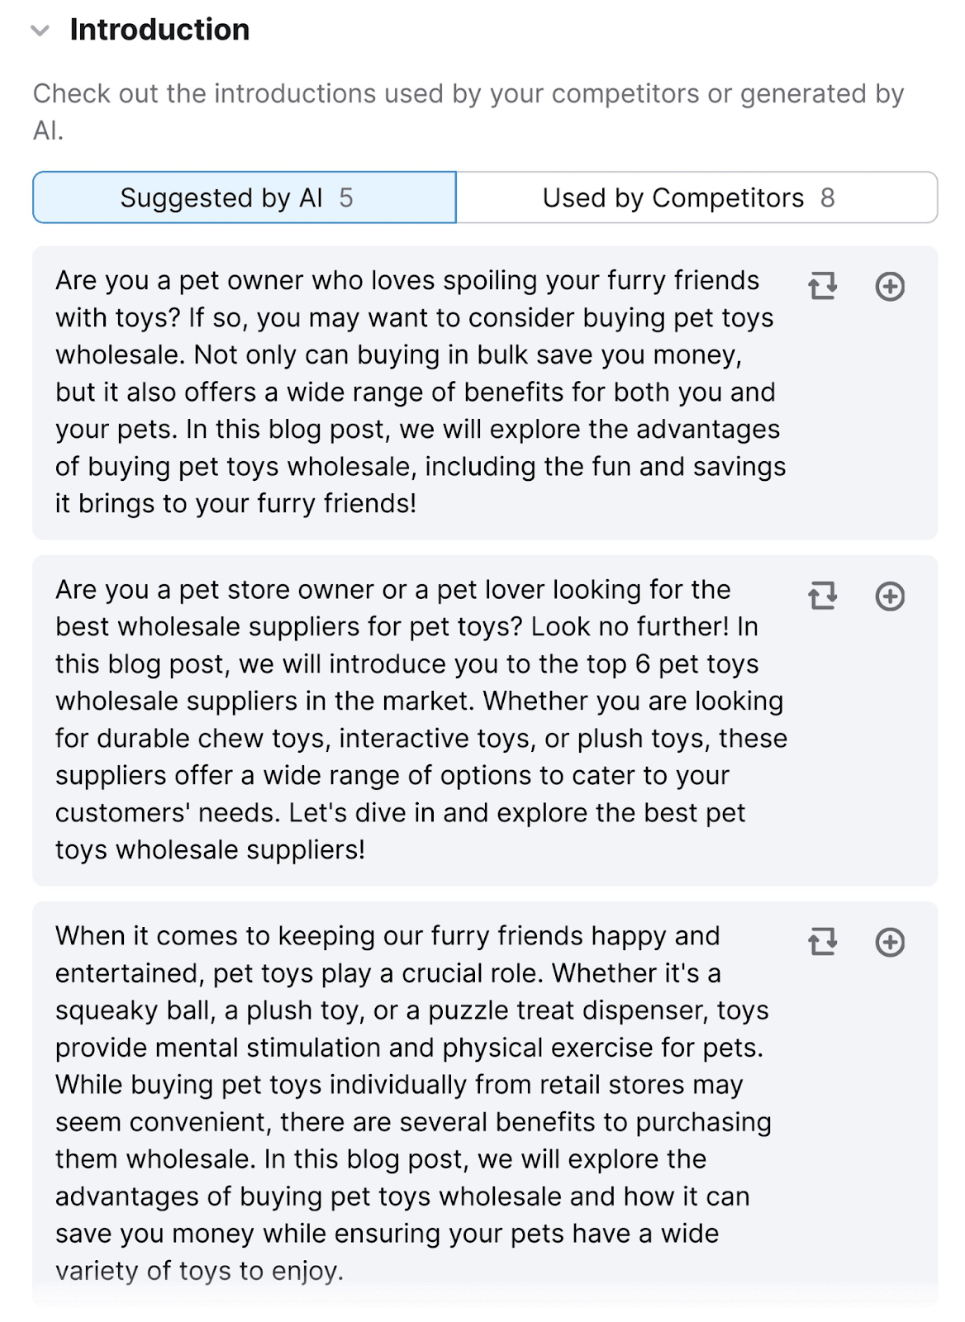
Task: Collapse the Introduction section chevron
Action: (40, 31)
